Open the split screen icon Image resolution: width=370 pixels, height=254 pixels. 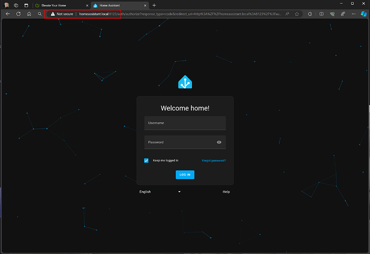[x=321, y=14]
